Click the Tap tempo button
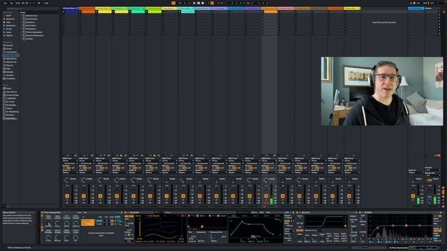447x251 pixels. tap(11, 3)
